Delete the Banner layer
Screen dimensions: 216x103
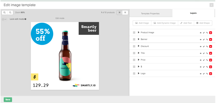210,40
